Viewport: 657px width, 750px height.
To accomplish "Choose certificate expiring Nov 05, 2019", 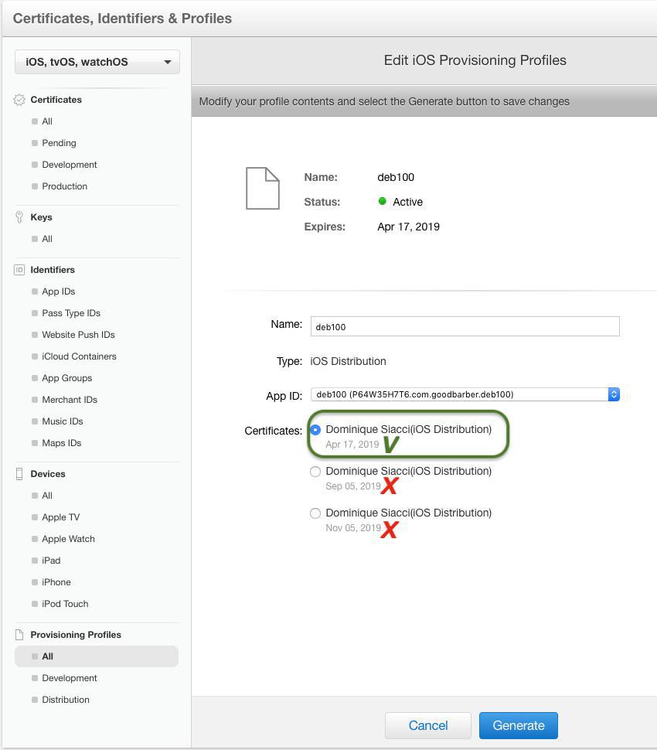I will [x=315, y=513].
